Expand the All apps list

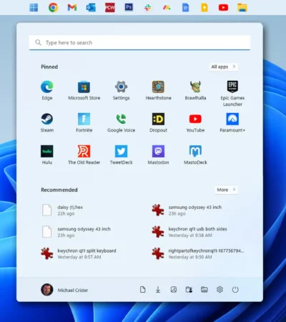(223, 67)
